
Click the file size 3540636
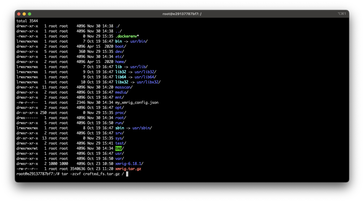(78, 169)
